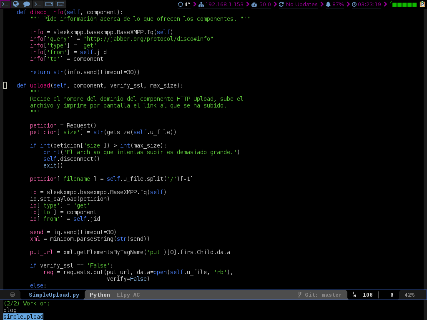The height and width of the screenshot is (320, 427).
Task: Click the Elpy minor mode label
Action: click(123, 295)
